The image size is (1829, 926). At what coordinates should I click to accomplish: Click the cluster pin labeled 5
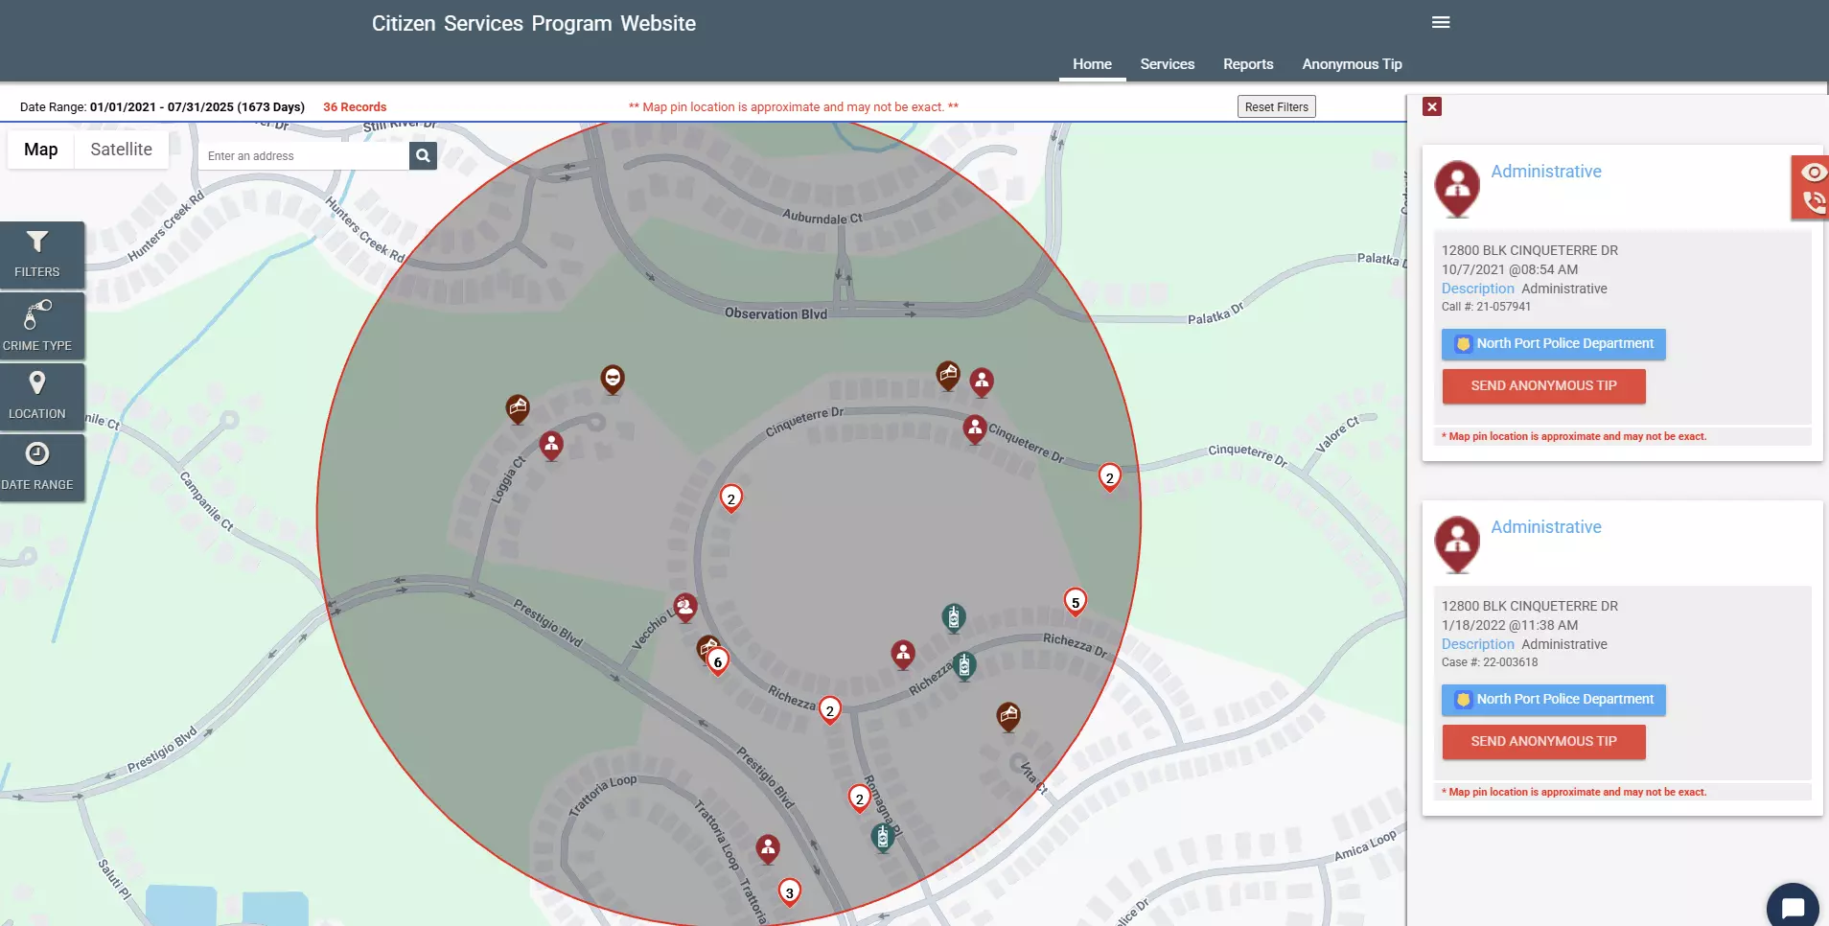coord(1076,602)
